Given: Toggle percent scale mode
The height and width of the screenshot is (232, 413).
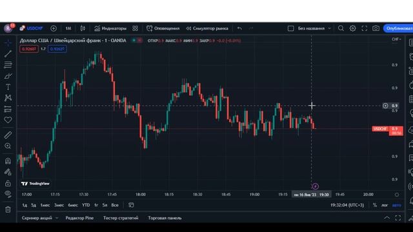Looking at the screenshot, I should pos(374,205).
